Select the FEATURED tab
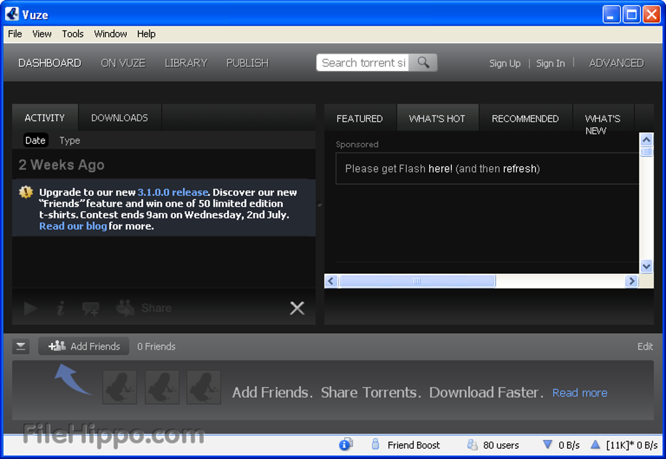The height and width of the screenshot is (459, 666). click(360, 119)
